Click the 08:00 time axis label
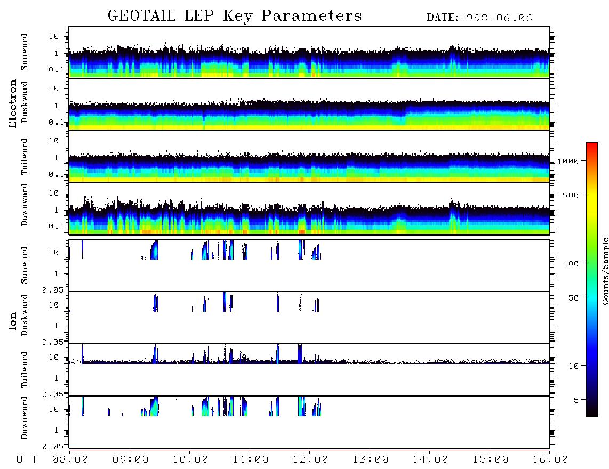This screenshot has width=609, height=469. (70, 460)
